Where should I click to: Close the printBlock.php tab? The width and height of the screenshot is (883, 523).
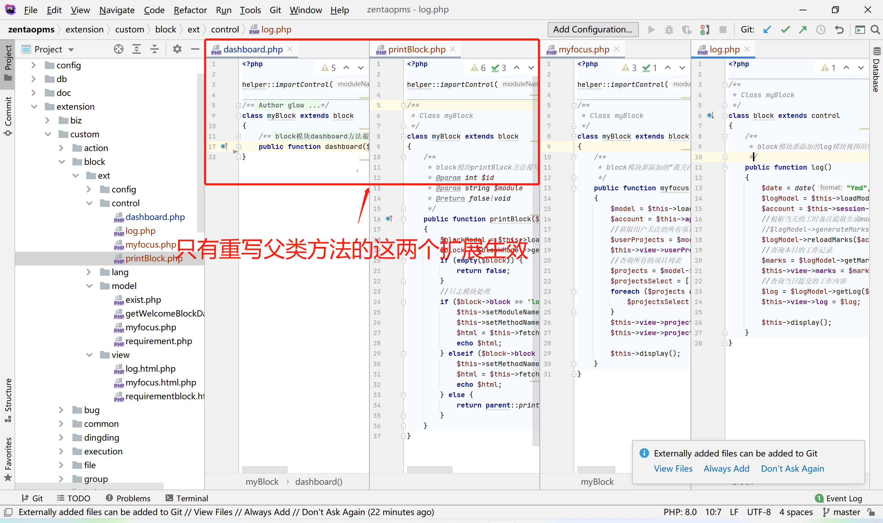[453, 49]
